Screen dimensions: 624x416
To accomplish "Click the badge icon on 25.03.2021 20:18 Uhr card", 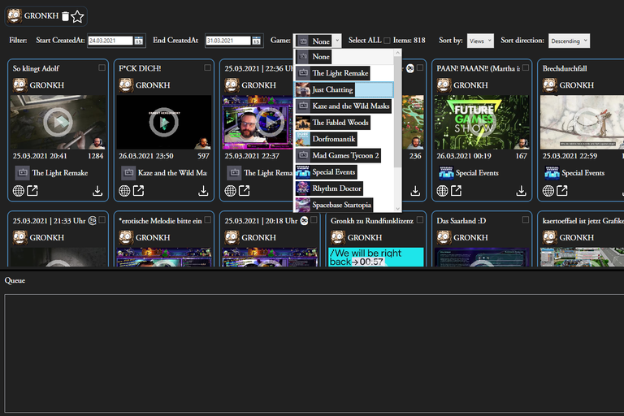I will tap(304, 220).
